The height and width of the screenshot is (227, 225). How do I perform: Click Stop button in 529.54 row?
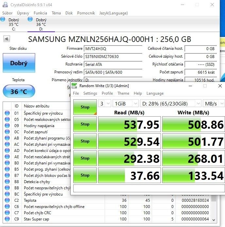(x=85, y=141)
